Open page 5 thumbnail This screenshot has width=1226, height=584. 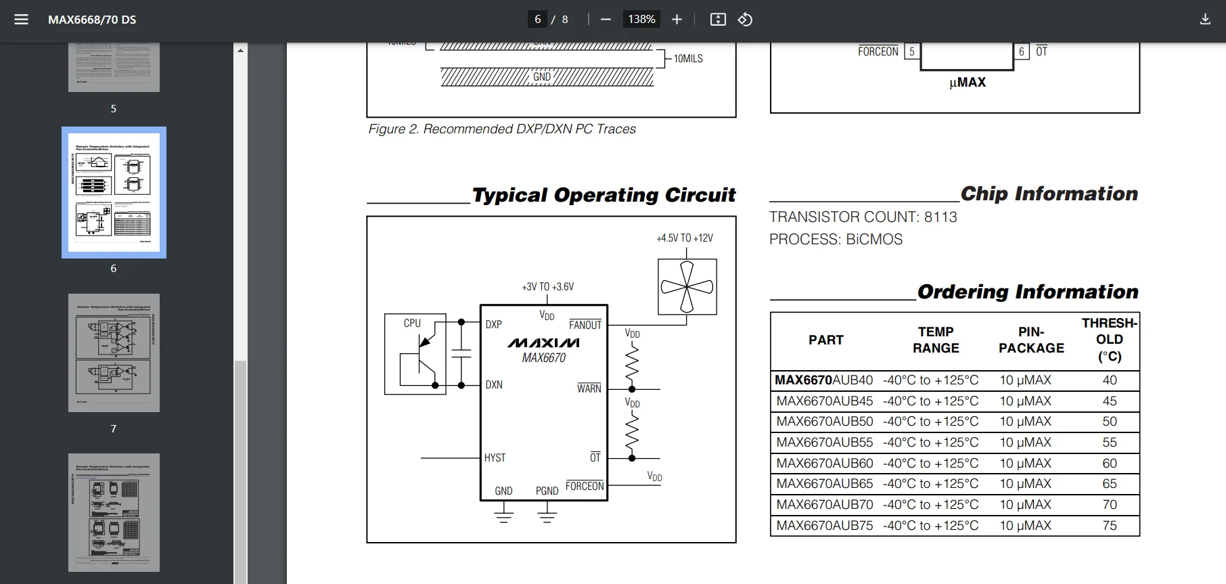(114, 67)
